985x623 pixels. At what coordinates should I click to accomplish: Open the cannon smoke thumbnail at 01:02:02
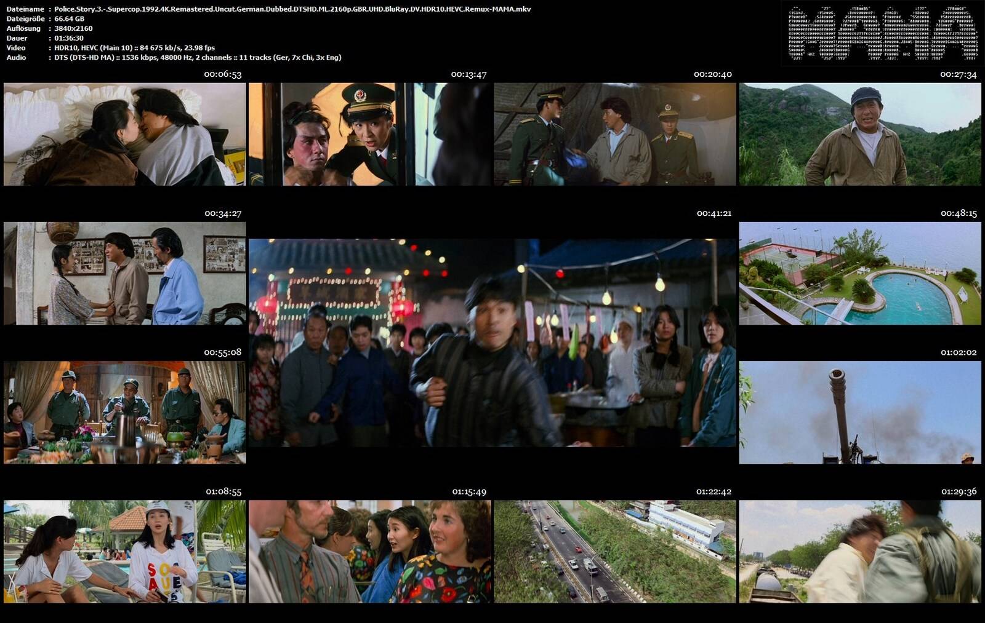click(860, 412)
